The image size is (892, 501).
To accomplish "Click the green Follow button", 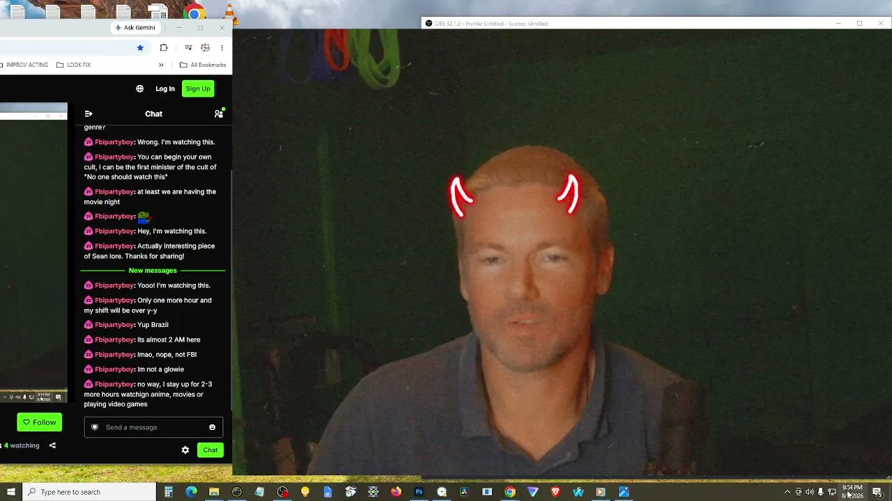I will pyautogui.click(x=39, y=422).
